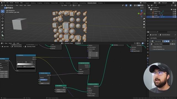Viewport: 177px width, 99px height.
Task: Select the Add Cube tool
Action: point(2,39)
